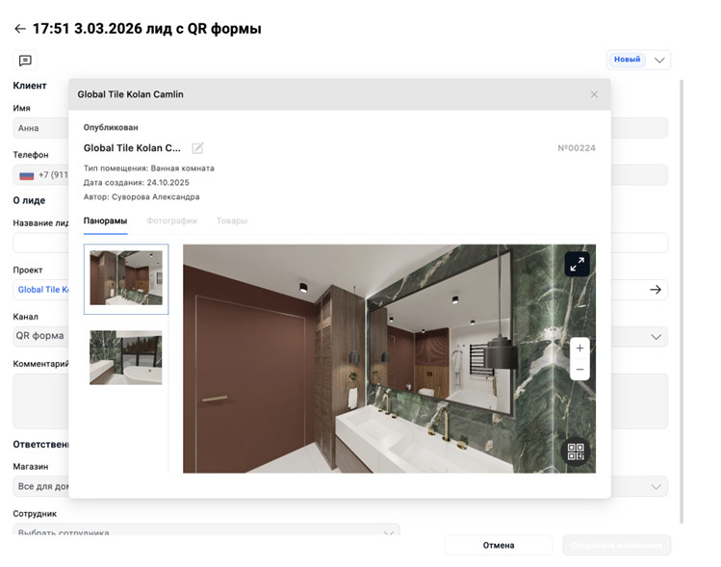Select the first bathroom panorama thumbnail

point(126,278)
